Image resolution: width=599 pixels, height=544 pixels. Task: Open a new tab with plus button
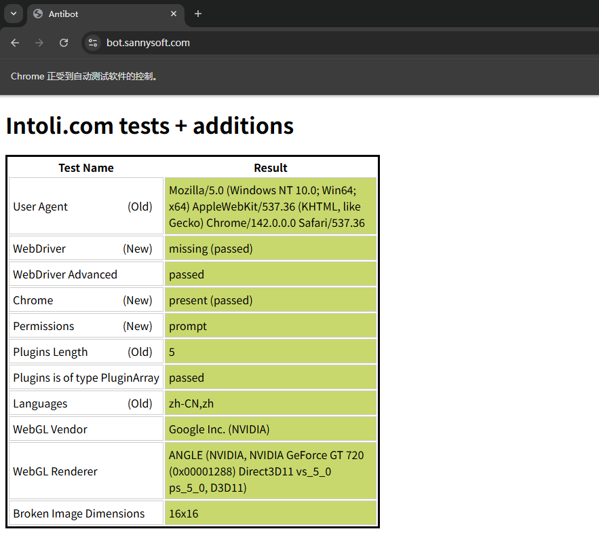tap(198, 14)
